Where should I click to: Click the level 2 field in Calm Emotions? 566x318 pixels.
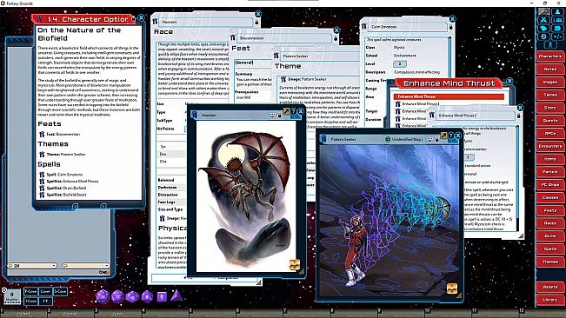[x=400, y=63]
